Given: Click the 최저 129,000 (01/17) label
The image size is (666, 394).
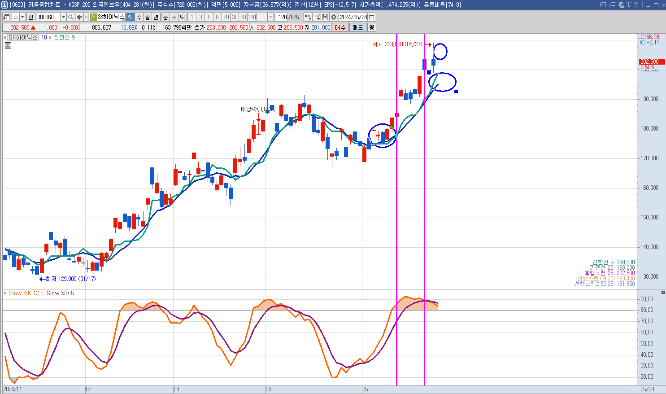Looking at the screenshot, I should coord(70,279).
